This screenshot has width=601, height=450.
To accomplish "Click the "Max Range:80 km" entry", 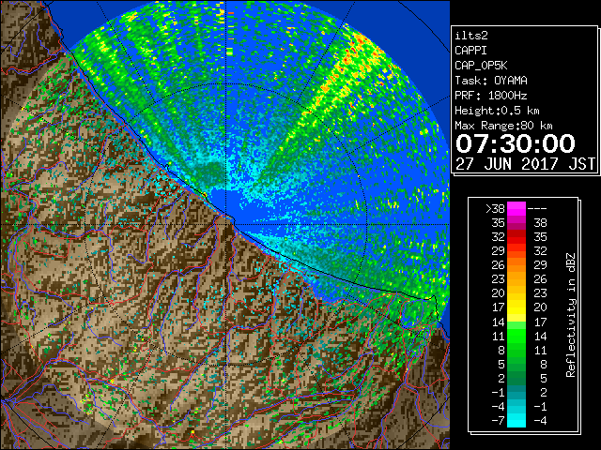I will 503,126.
